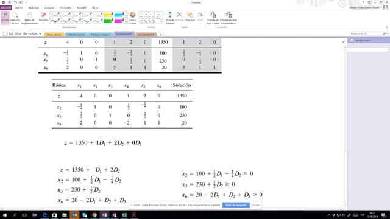Click the Ocultar link in sharing bar
The image size is (390, 219).
click(x=255, y=205)
